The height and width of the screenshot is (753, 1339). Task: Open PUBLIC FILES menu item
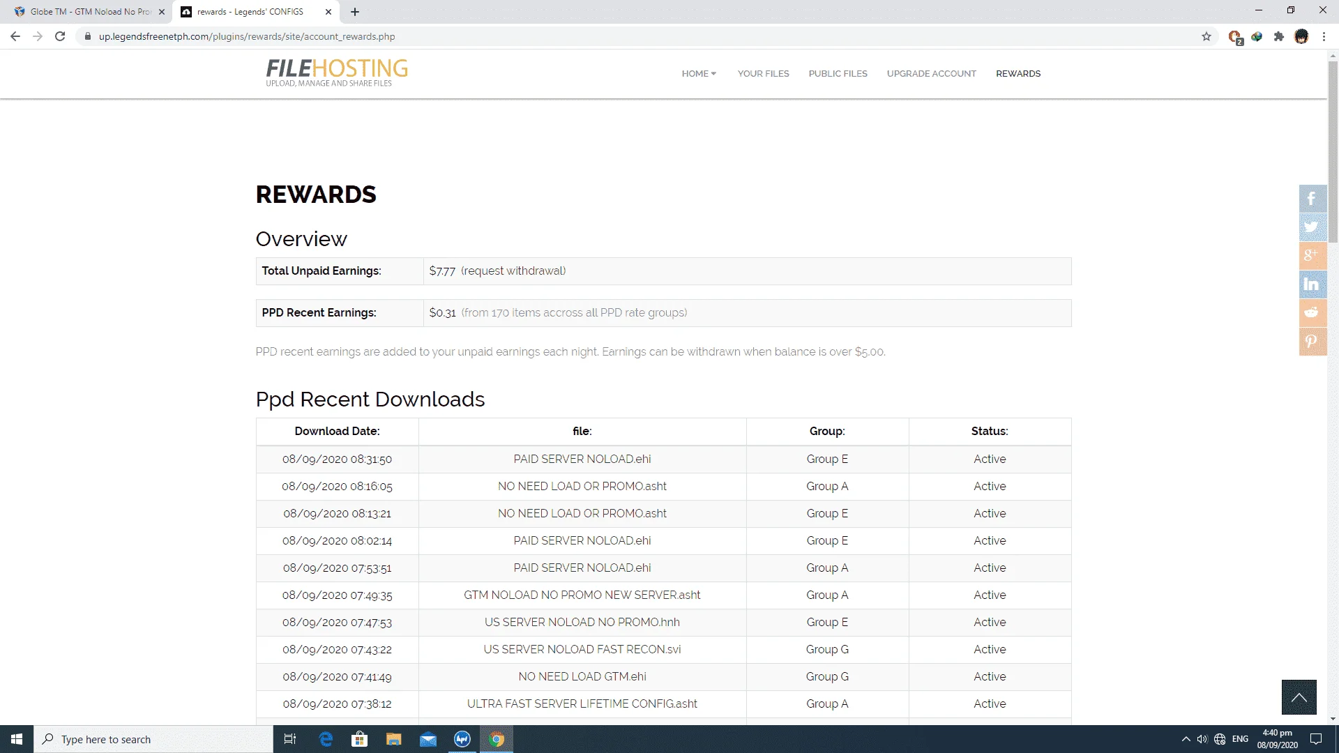coord(838,73)
